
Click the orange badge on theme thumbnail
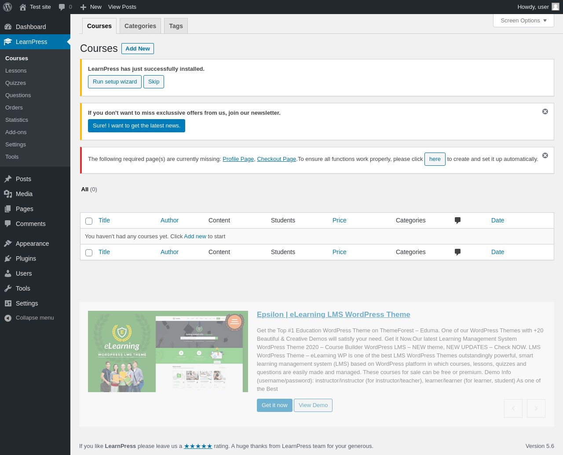[x=234, y=322]
